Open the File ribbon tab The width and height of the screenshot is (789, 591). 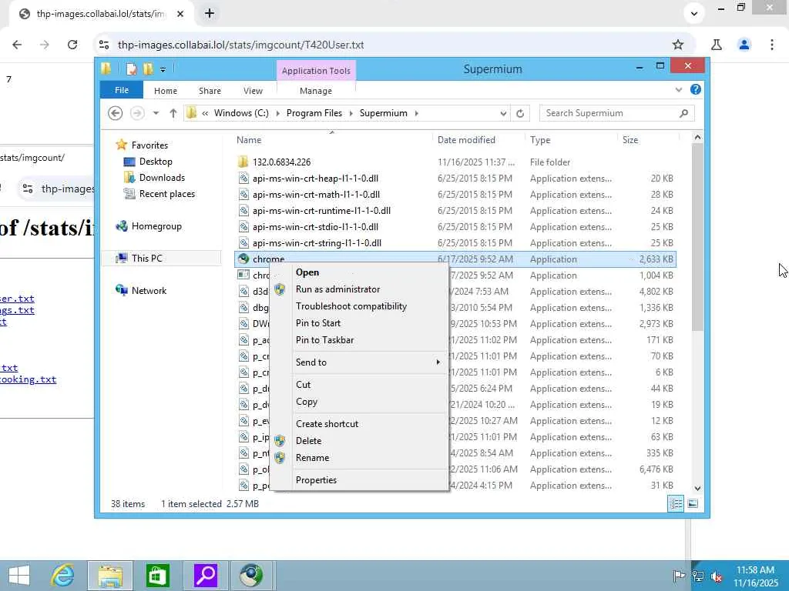coord(121,90)
